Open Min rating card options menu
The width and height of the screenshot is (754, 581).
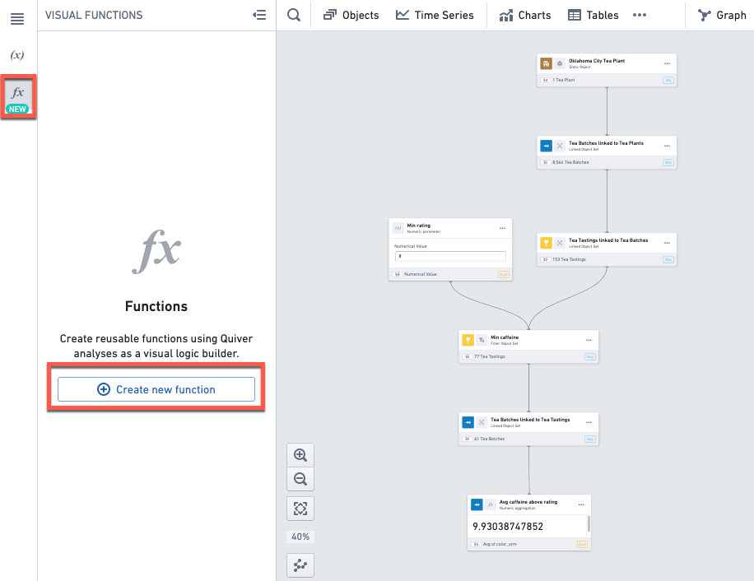(502, 228)
